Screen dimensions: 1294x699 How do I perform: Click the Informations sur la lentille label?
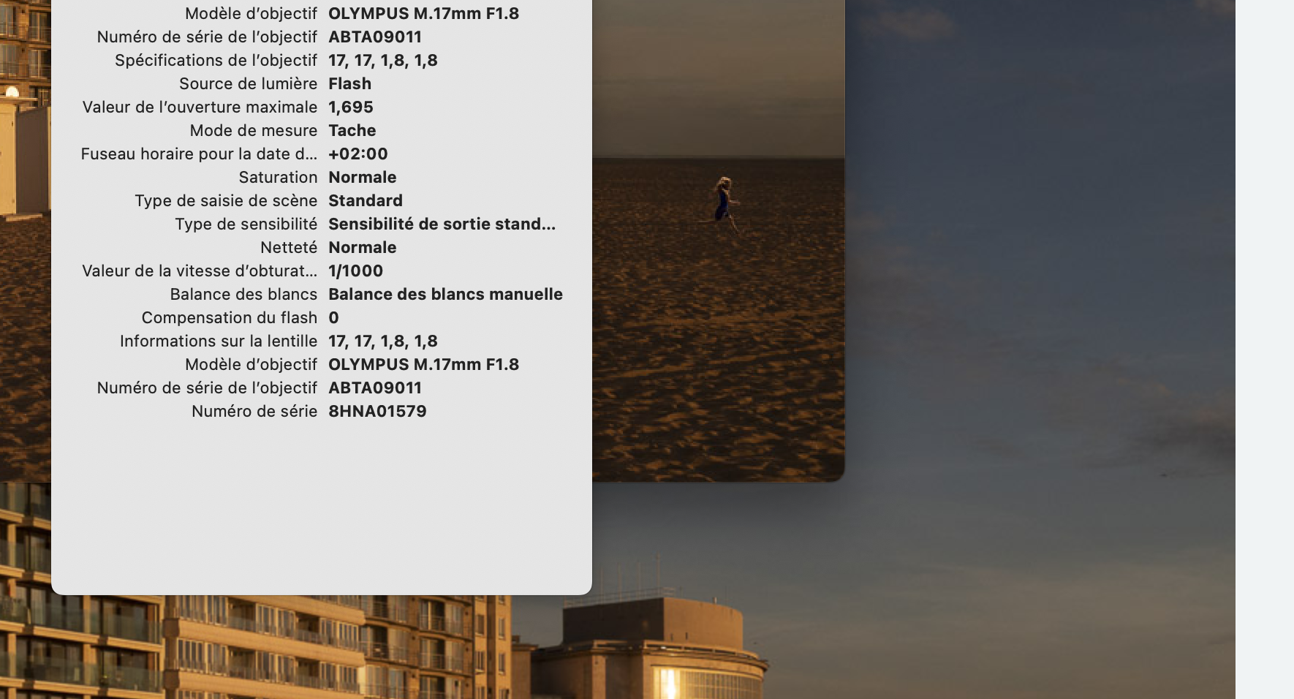(x=219, y=341)
